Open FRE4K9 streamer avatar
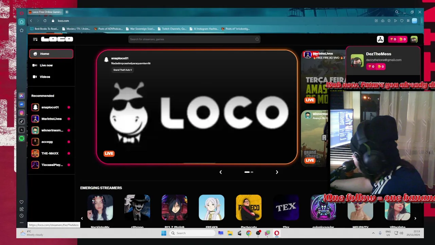The height and width of the screenshot is (245, 435). [x=211, y=208]
